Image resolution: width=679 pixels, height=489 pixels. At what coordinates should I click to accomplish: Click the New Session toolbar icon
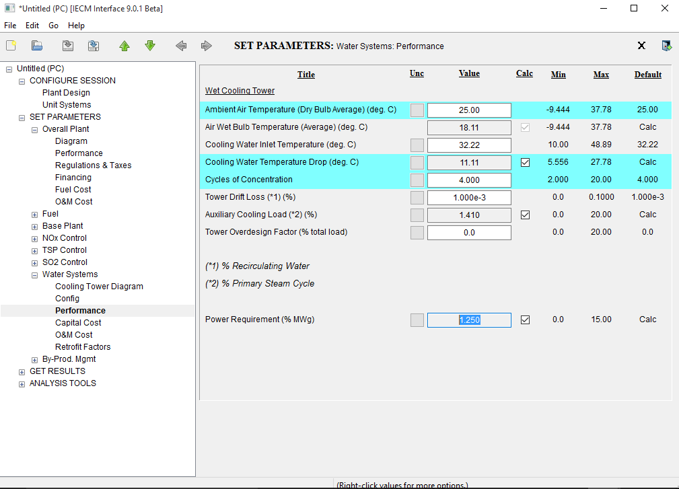coord(11,46)
